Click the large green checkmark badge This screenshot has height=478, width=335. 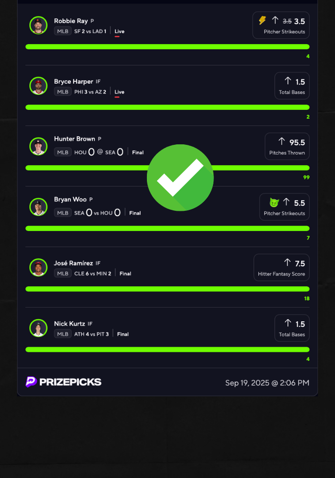pos(180,177)
